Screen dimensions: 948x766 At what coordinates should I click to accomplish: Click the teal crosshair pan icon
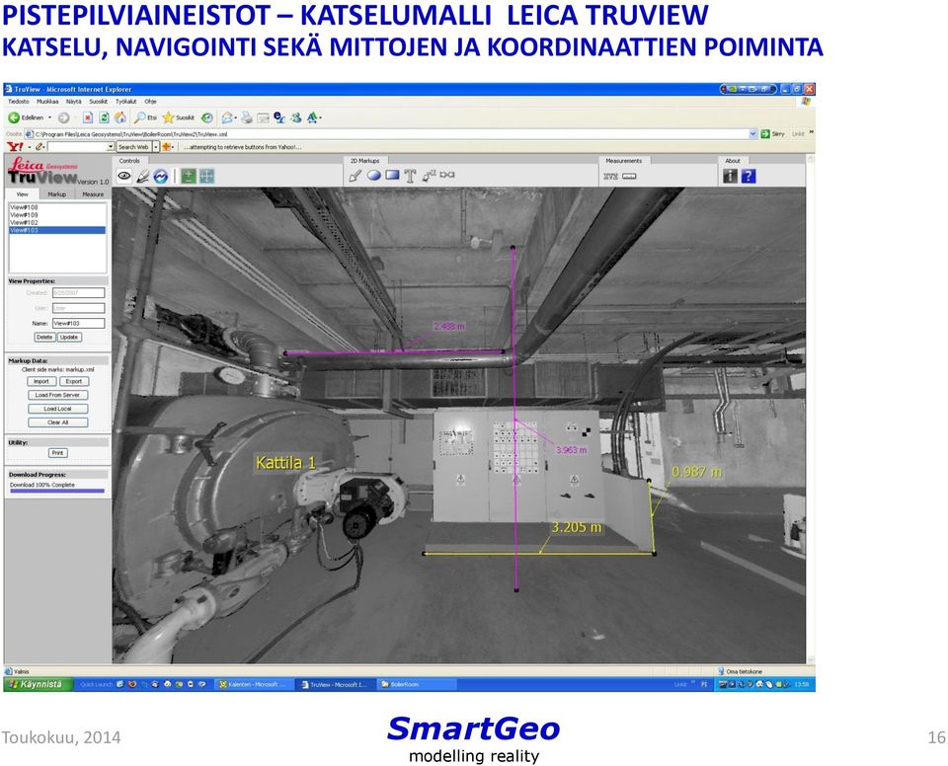pos(206,176)
